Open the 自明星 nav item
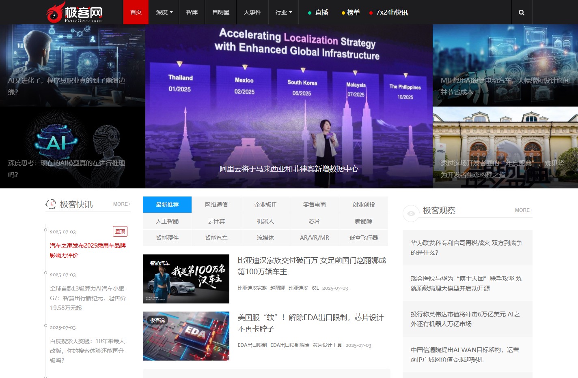Image resolution: width=578 pixels, height=378 pixels. click(221, 12)
